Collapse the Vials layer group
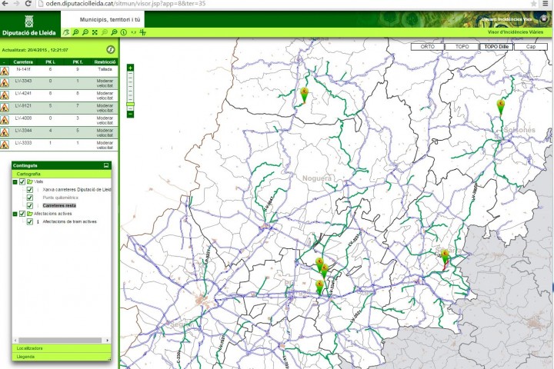554x369 pixels. 15,181
